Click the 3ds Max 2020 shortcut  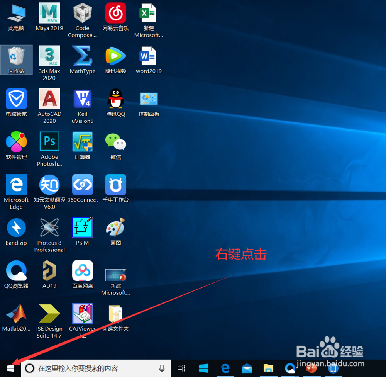pyautogui.click(x=49, y=63)
